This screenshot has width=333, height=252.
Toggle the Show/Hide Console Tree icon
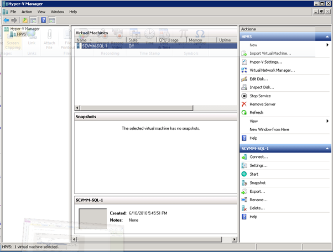point(33,20)
